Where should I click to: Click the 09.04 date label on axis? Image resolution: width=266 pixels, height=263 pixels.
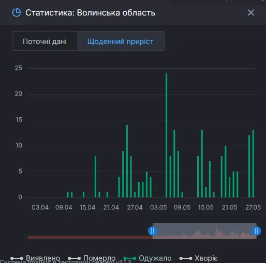coord(64,207)
